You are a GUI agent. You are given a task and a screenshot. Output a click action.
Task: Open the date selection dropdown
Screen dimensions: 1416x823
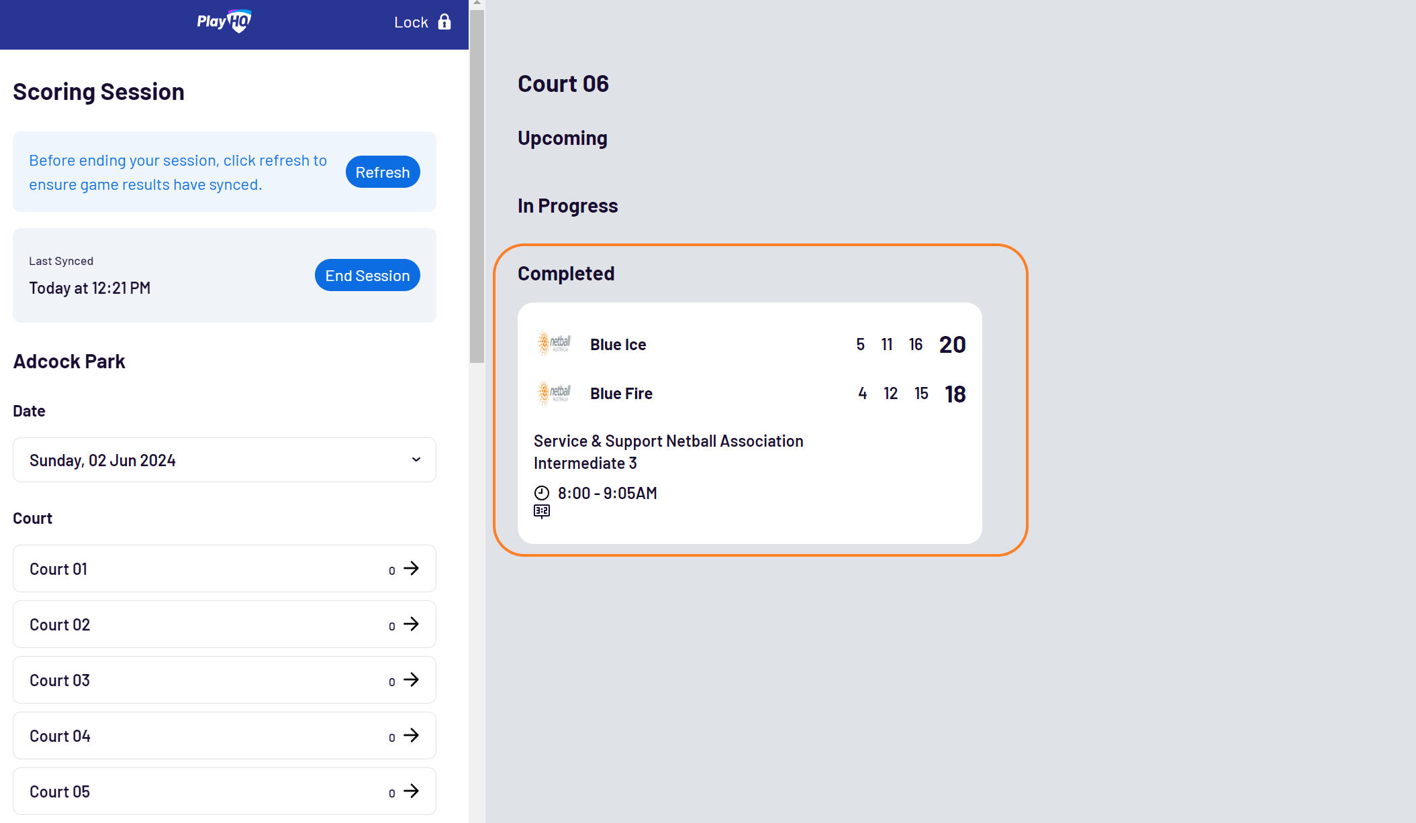[416, 459]
